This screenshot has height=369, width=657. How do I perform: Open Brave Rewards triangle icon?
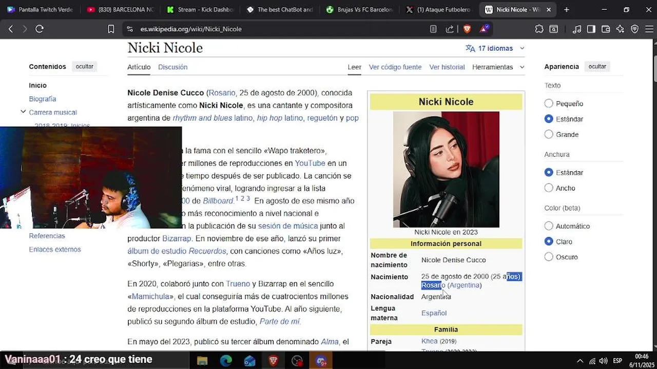point(484,29)
